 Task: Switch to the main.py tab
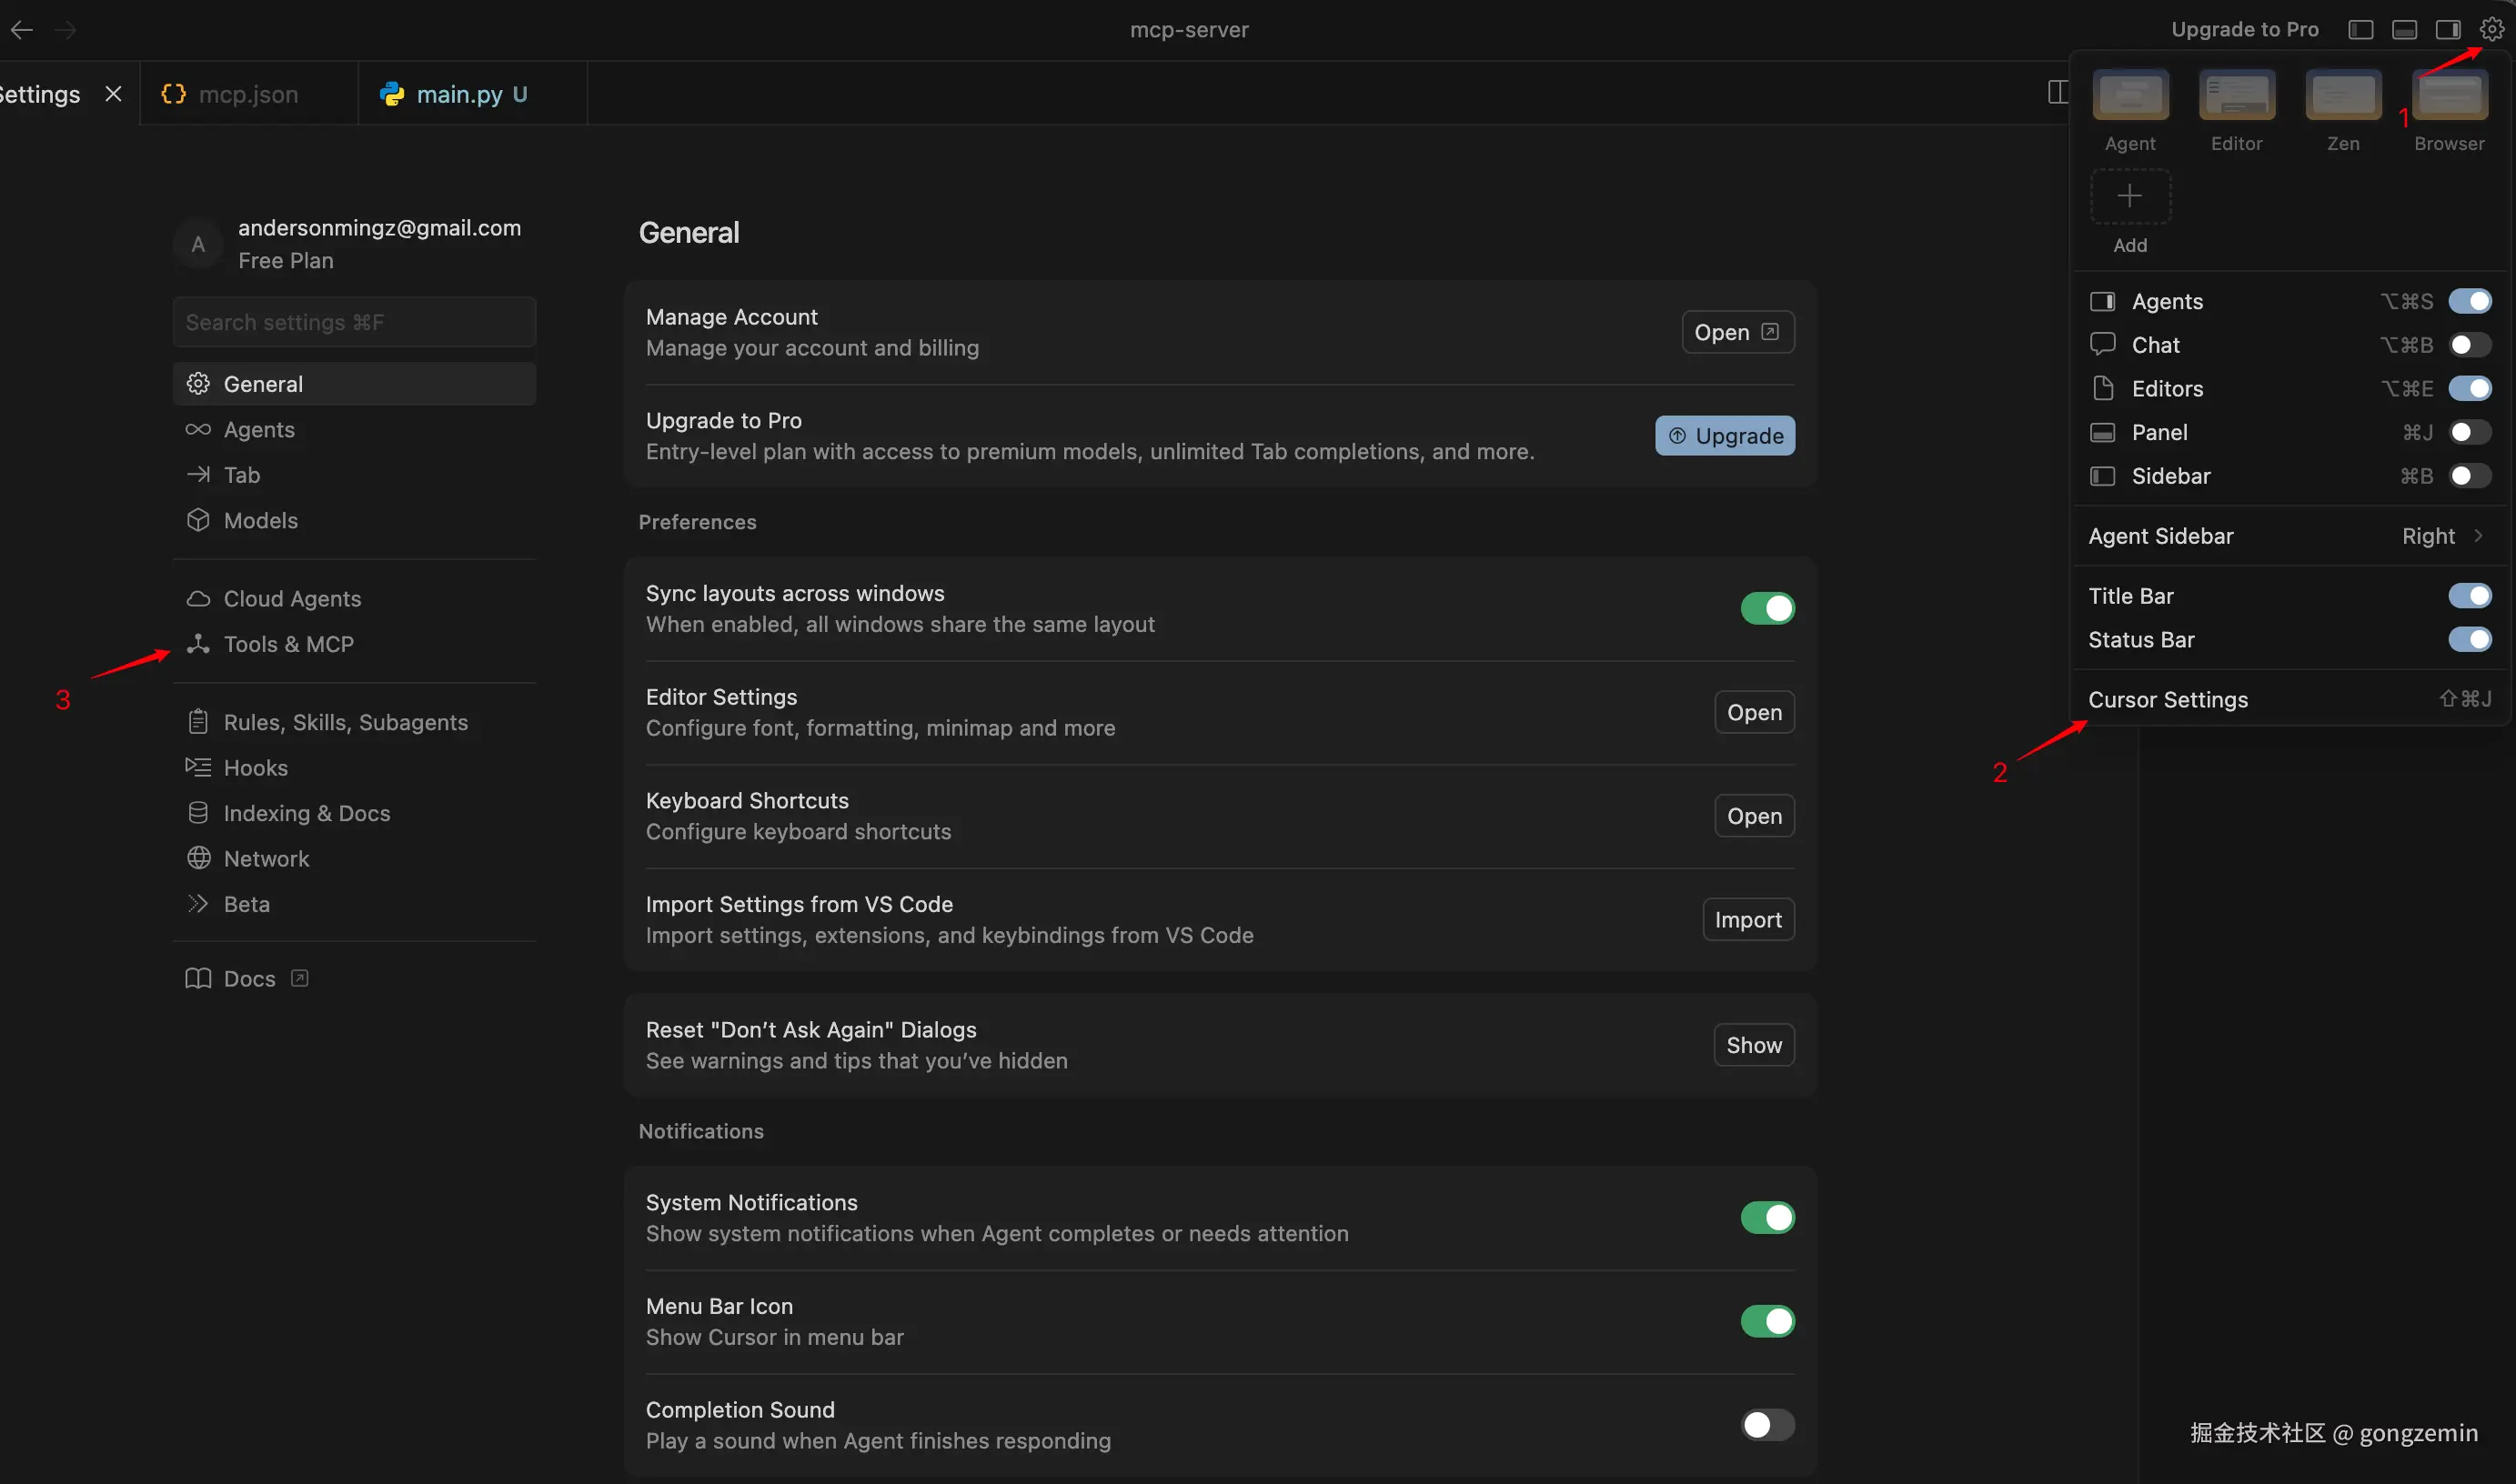tap(472, 94)
